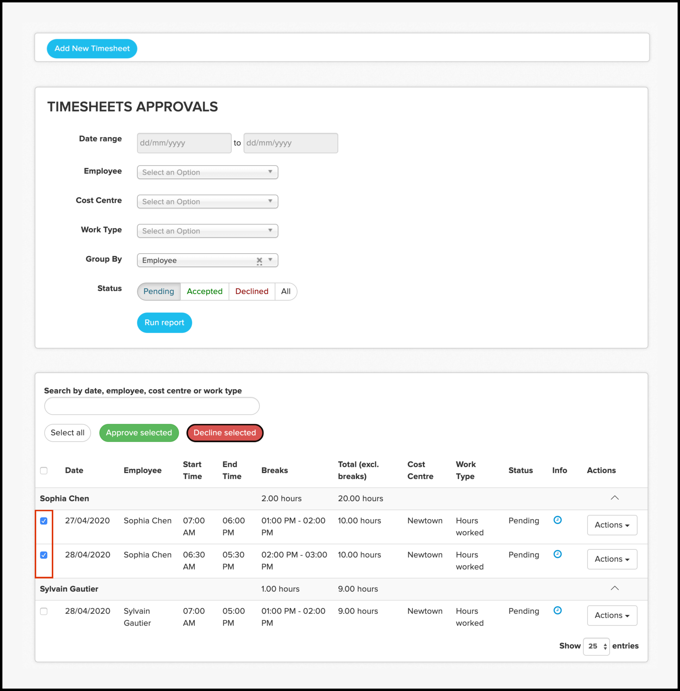This screenshot has width=680, height=691.
Task: Uncheck the 28/04/2020 Sophia Chen timesheet checkbox
Action: tap(44, 555)
